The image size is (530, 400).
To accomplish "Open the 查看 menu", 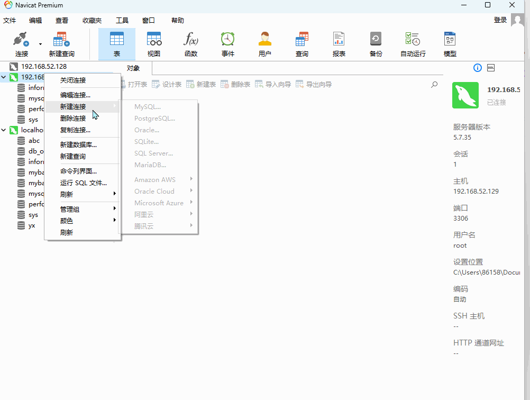I will [x=62, y=20].
